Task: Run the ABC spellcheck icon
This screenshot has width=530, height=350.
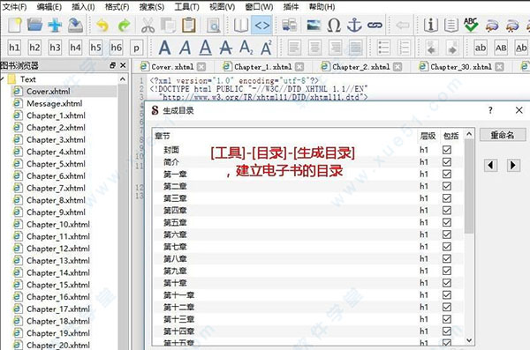Action: click(x=471, y=26)
